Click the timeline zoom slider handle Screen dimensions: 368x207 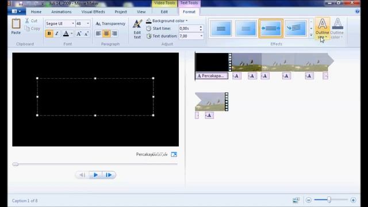click(x=329, y=200)
